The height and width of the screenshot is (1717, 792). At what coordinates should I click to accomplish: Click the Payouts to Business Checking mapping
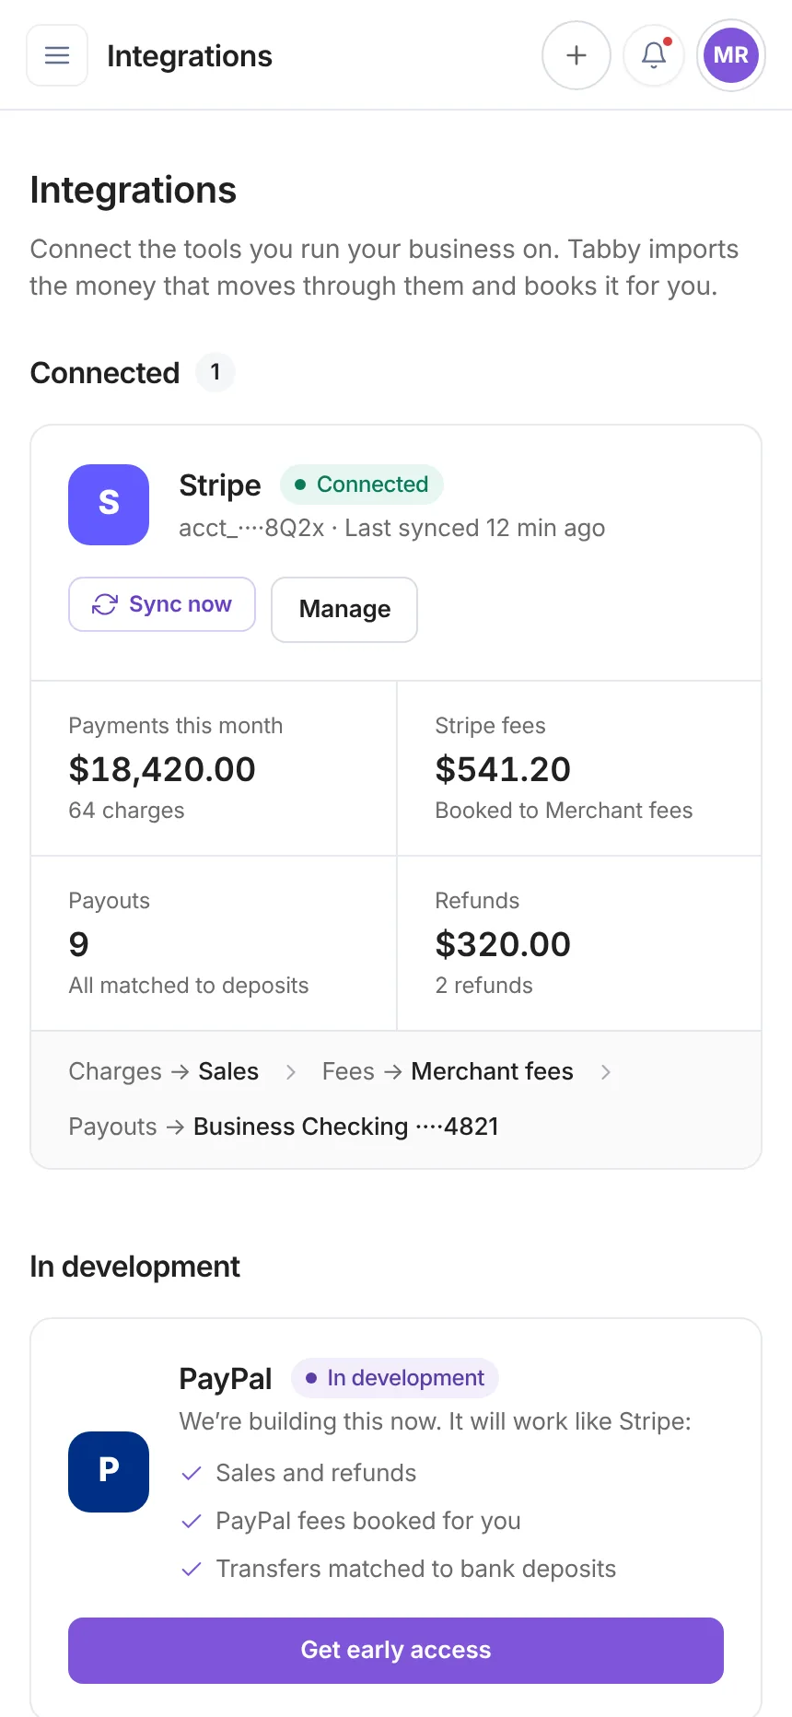(284, 1127)
